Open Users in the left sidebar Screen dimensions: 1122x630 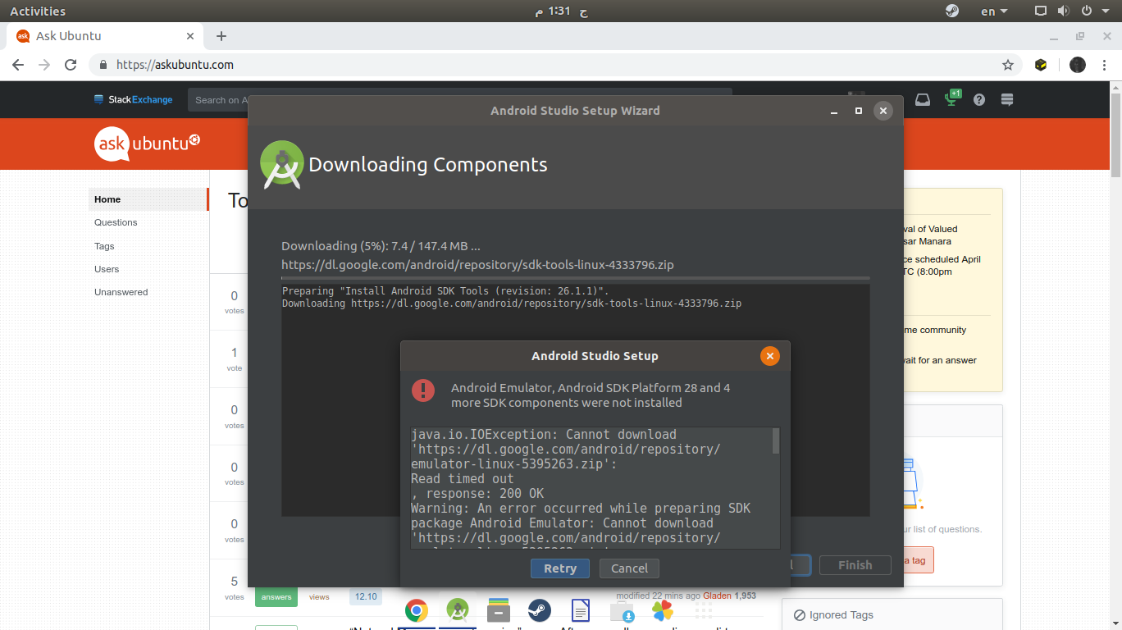tap(107, 269)
